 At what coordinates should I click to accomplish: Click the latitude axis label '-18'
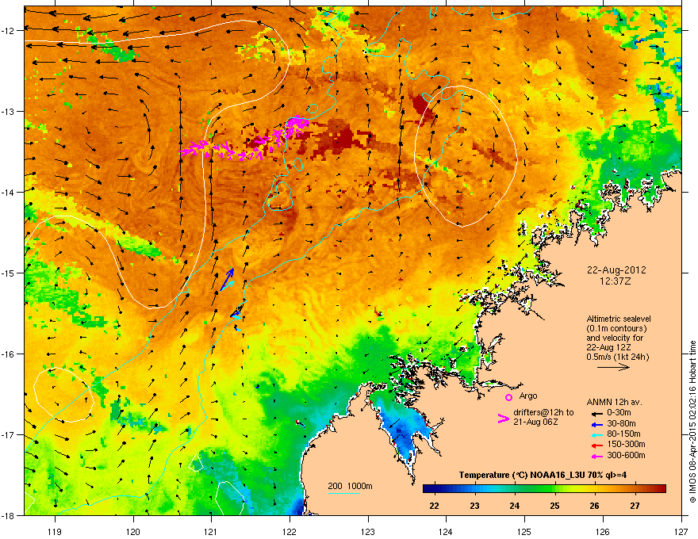pos(8,515)
